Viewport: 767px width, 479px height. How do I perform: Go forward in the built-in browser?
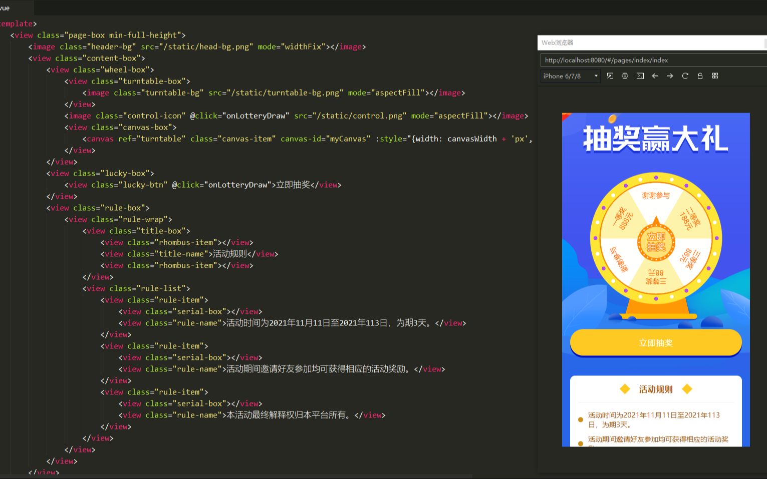[670, 76]
